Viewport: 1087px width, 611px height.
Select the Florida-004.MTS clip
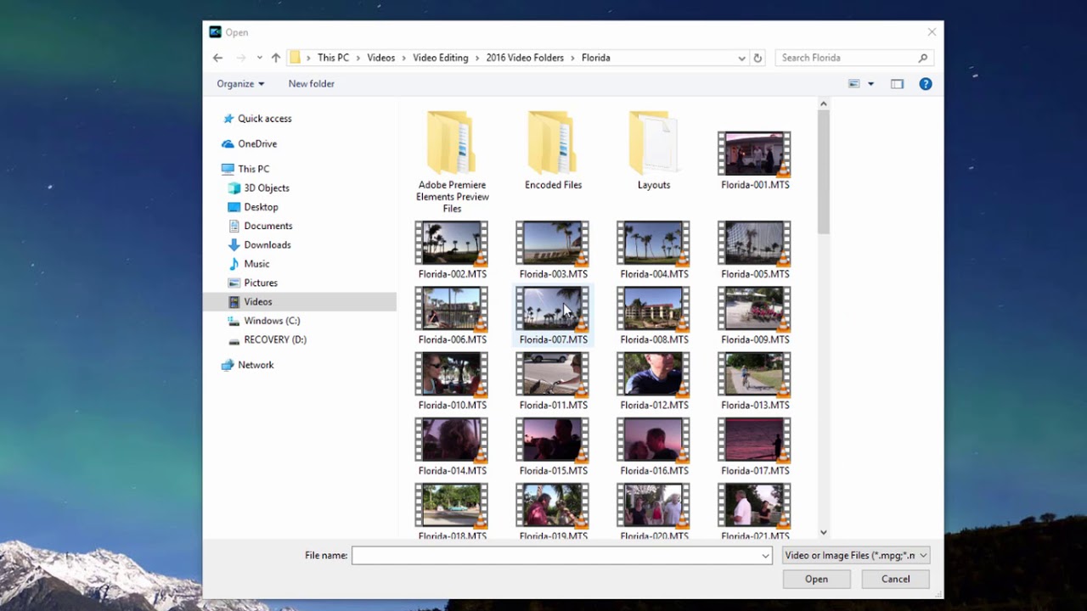point(654,249)
